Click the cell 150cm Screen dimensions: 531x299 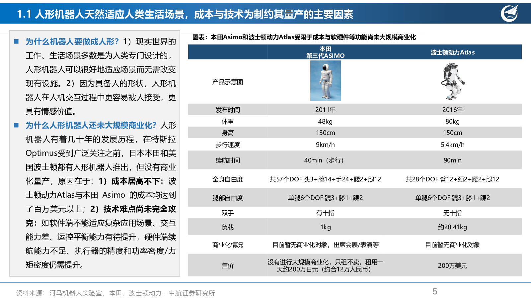pyautogui.click(x=453, y=133)
